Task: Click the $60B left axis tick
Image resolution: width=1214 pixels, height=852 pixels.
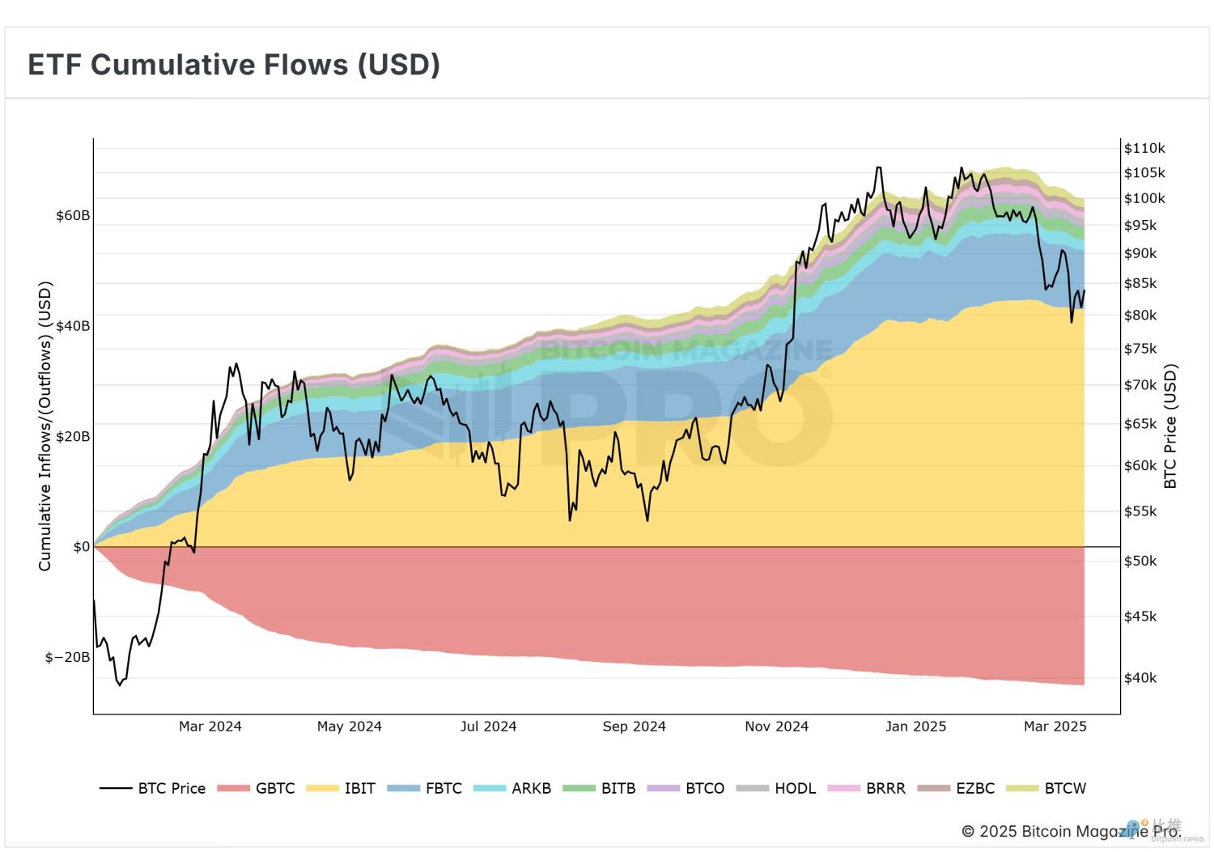Action: click(73, 216)
